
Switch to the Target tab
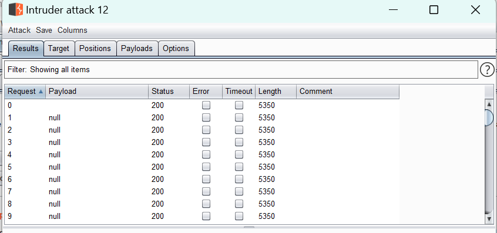(59, 49)
